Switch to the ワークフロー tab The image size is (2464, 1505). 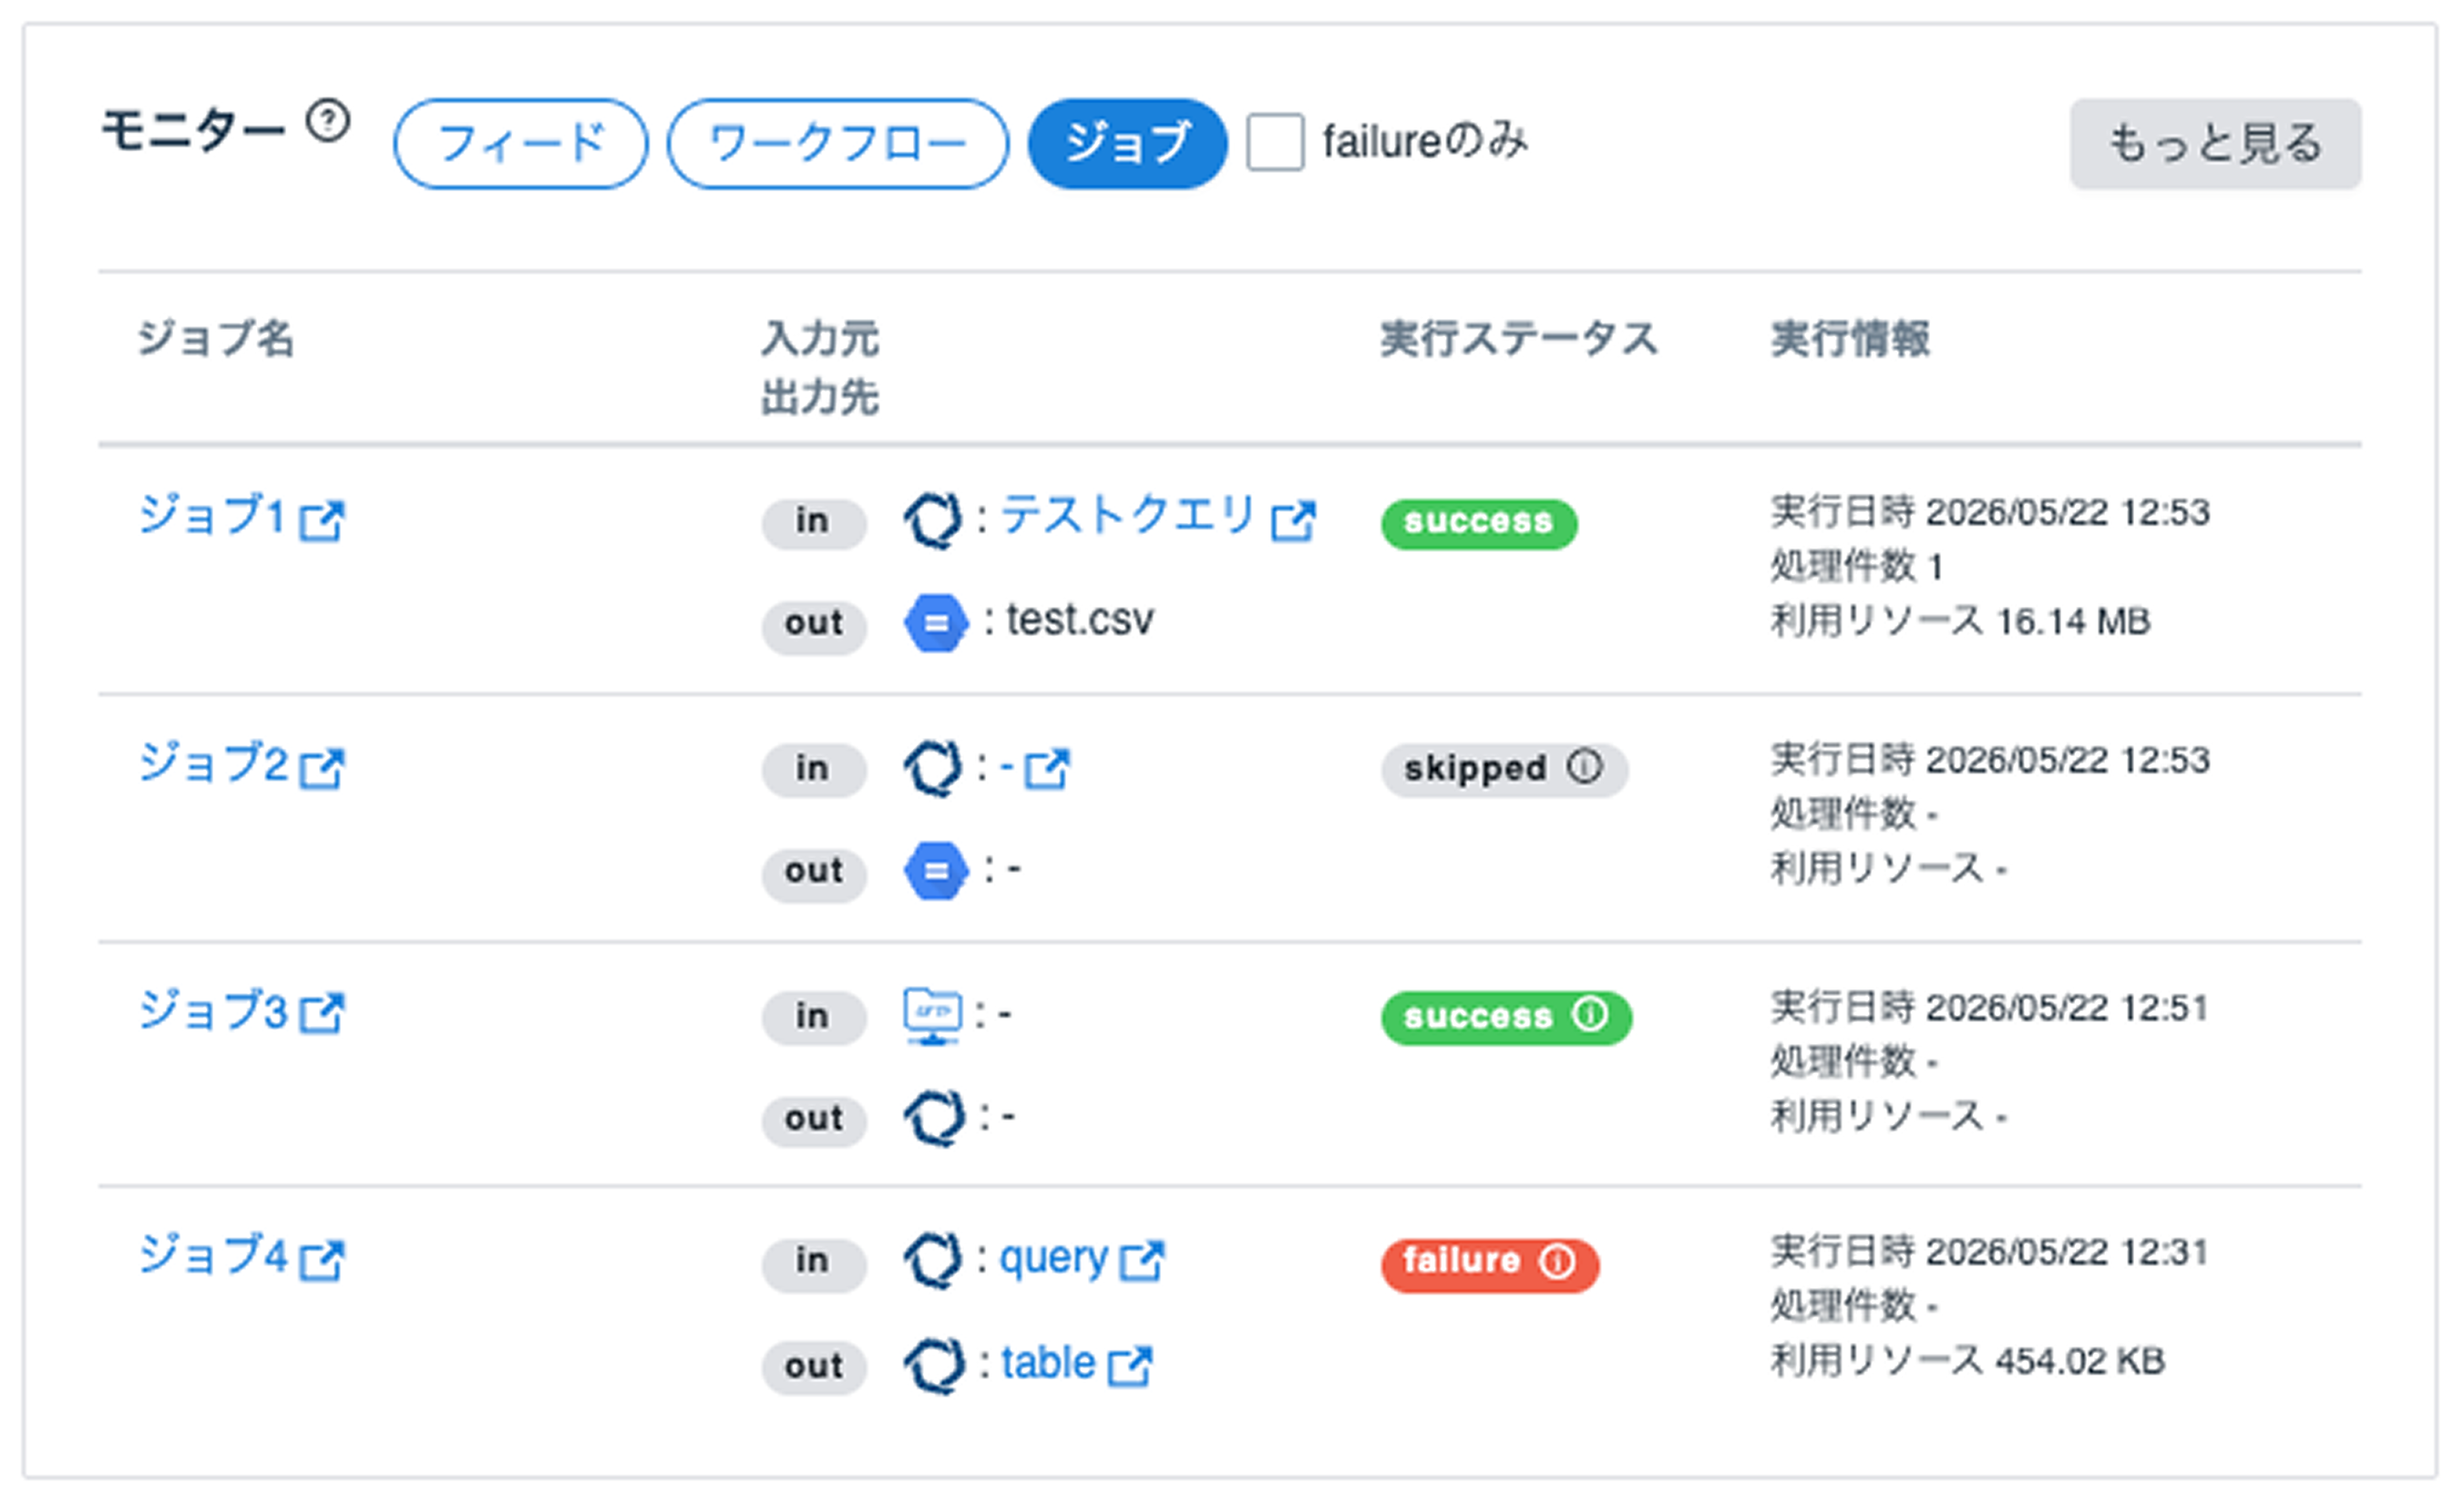[837, 143]
